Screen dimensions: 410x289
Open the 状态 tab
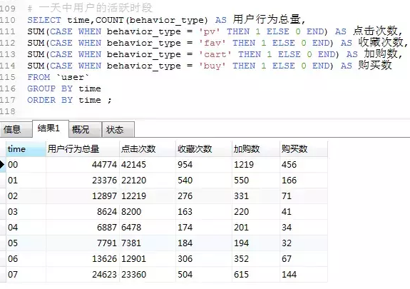(118, 129)
